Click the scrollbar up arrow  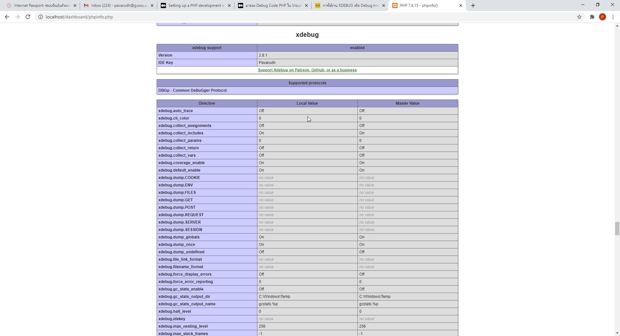[x=617, y=26]
